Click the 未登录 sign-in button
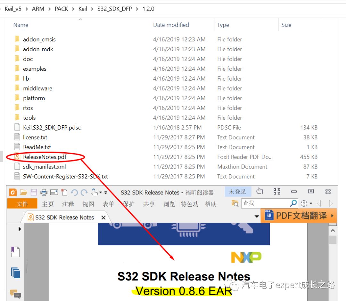The width and height of the screenshot is (346, 301). click(238, 192)
